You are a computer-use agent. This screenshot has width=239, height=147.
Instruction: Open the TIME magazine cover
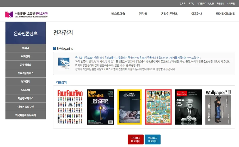coord(158,107)
